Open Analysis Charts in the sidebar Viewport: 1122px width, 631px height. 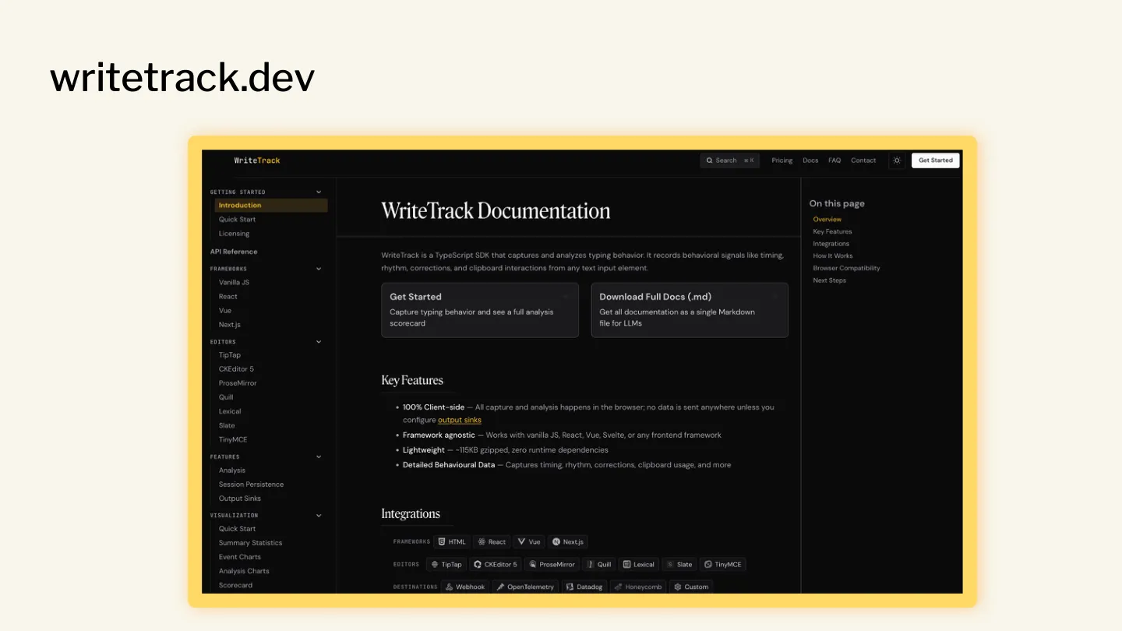244,571
